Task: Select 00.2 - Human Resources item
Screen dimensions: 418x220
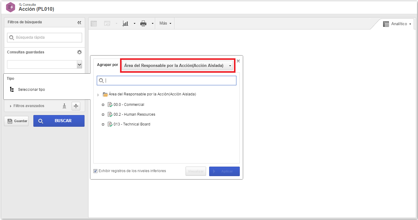Action: pyautogui.click(x=134, y=114)
